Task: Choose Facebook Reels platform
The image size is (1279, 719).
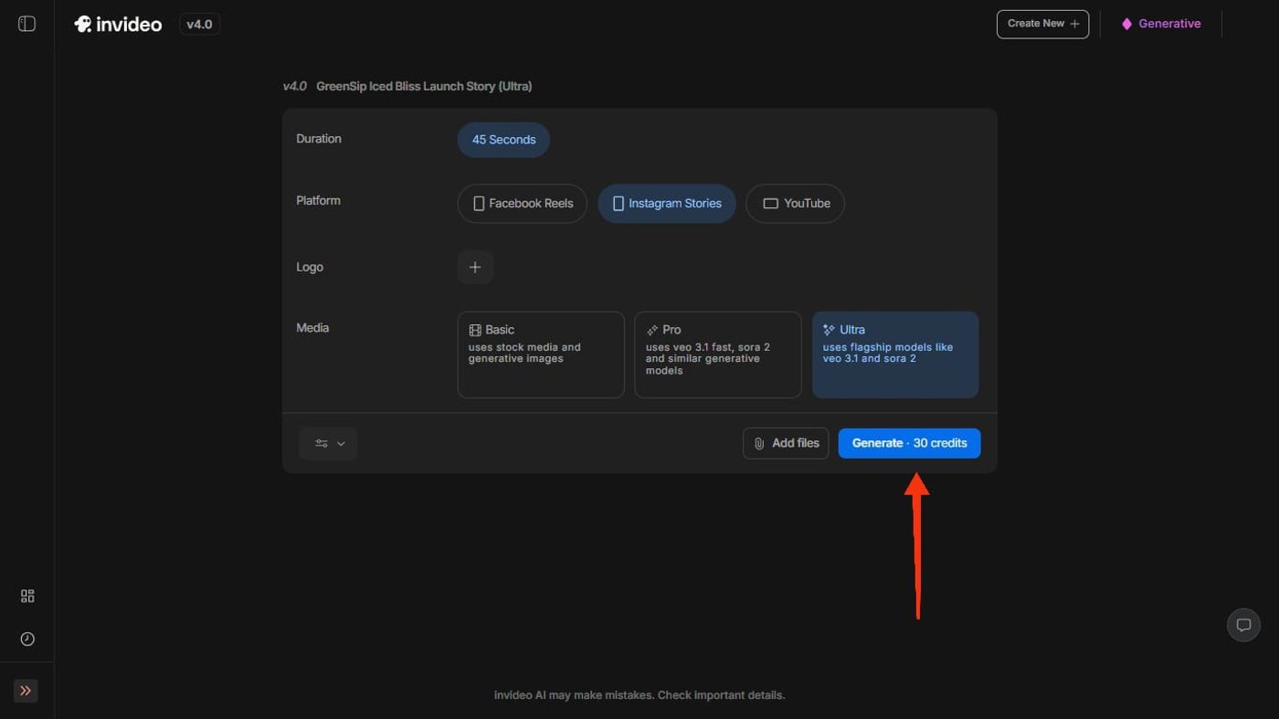Action: tap(522, 204)
